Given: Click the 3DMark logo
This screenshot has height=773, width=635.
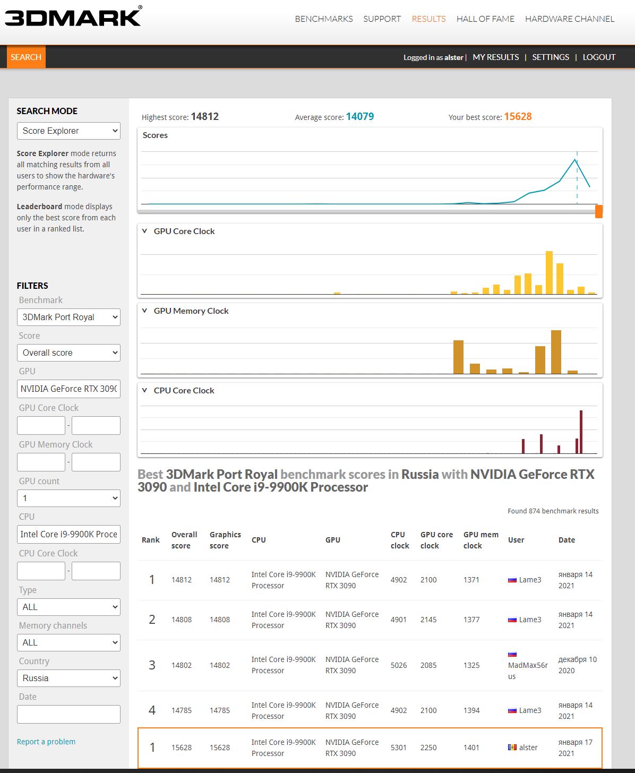Looking at the screenshot, I should click(x=73, y=16).
